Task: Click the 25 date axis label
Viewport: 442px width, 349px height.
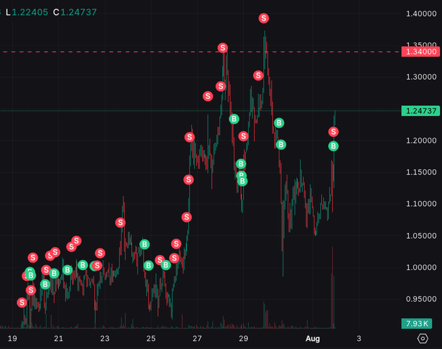Action: pyautogui.click(x=151, y=339)
